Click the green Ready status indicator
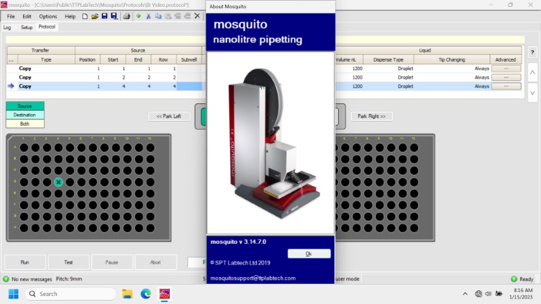Screen dimensions: 541x304 click(x=514, y=279)
